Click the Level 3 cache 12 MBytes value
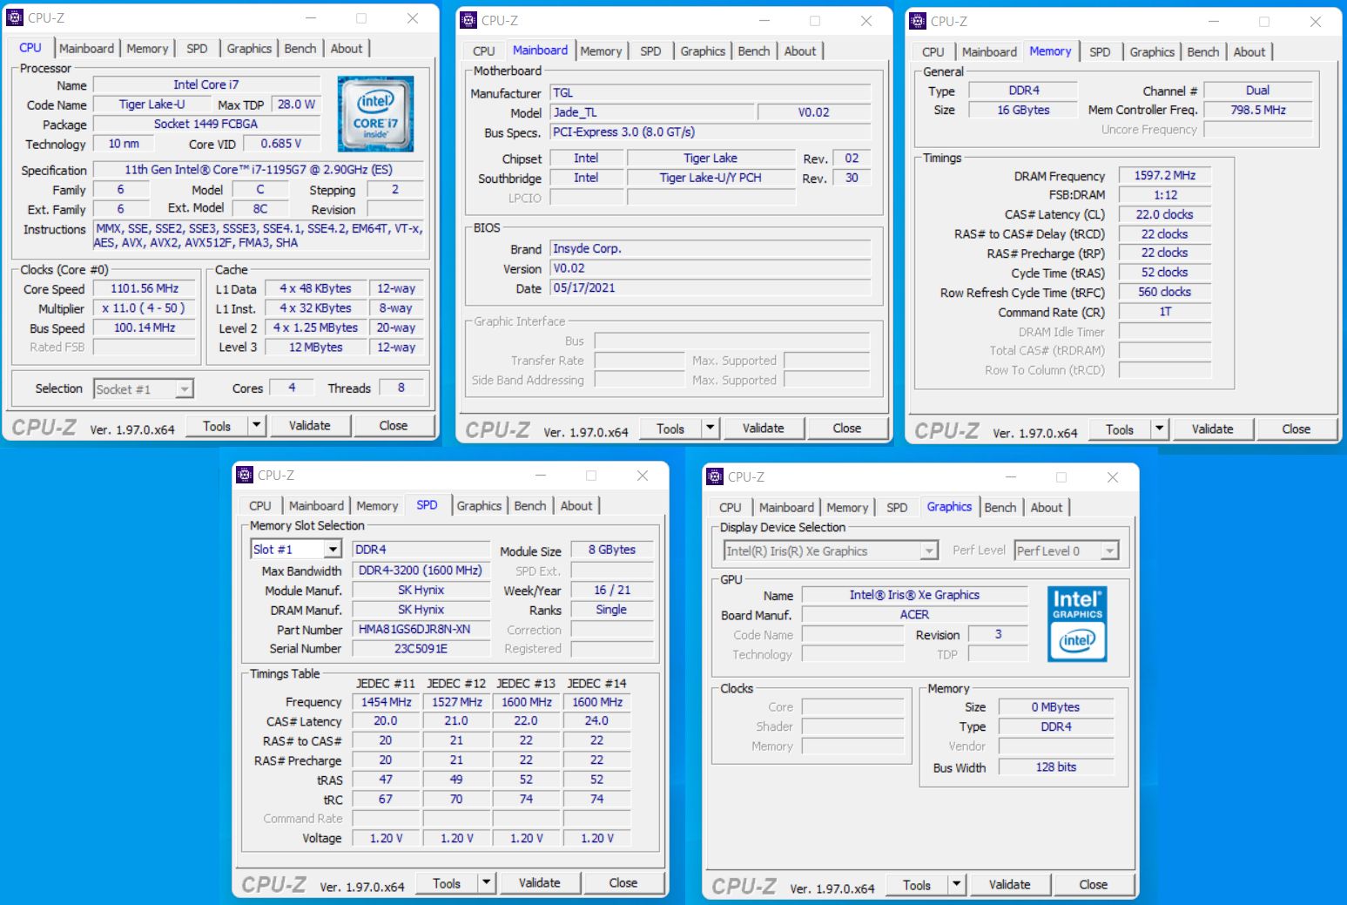The height and width of the screenshot is (905, 1347). (315, 347)
